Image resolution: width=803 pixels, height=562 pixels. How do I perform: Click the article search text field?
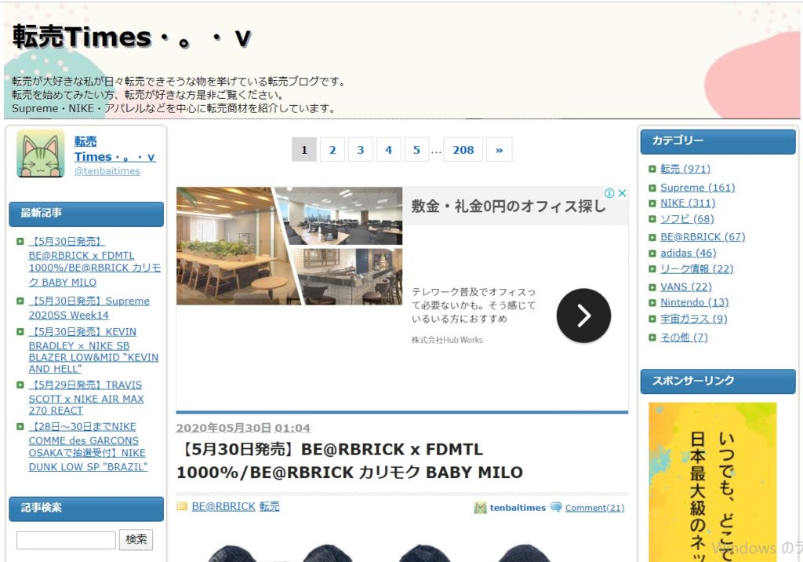[66, 540]
